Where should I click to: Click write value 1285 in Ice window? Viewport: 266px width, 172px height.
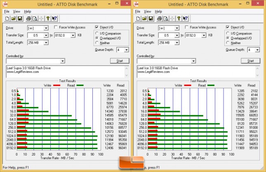click(x=241, y=91)
